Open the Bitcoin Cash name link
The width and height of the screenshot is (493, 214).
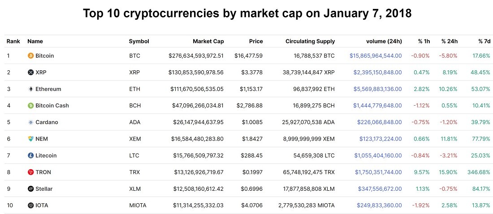52,106
